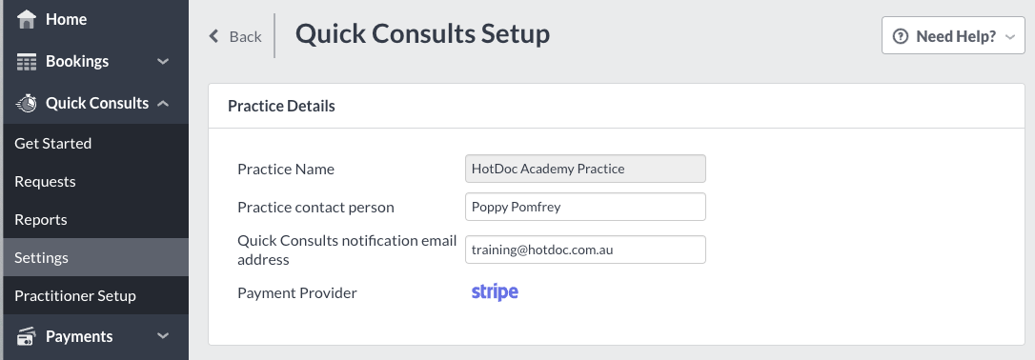1035x360 pixels.
Task: Click the Back arrow chevron icon
Action: [213, 36]
